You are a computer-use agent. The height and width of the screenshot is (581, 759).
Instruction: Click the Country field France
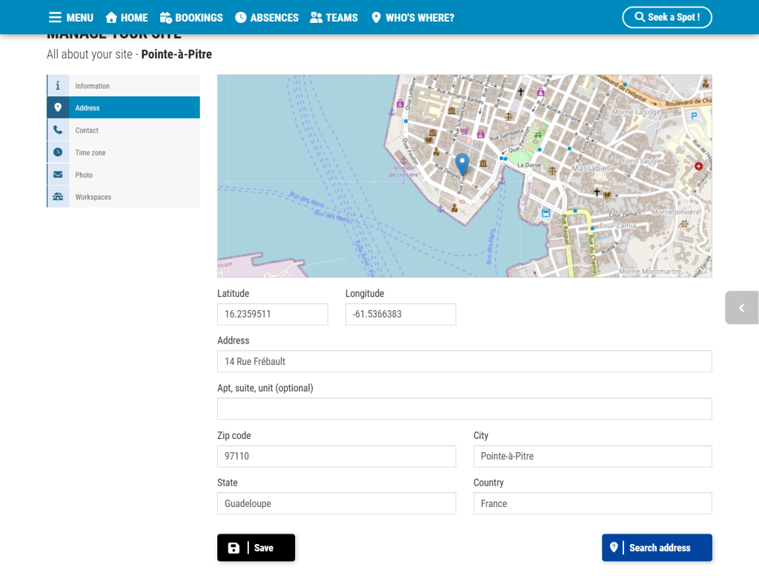pyautogui.click(x=592, y=503)
